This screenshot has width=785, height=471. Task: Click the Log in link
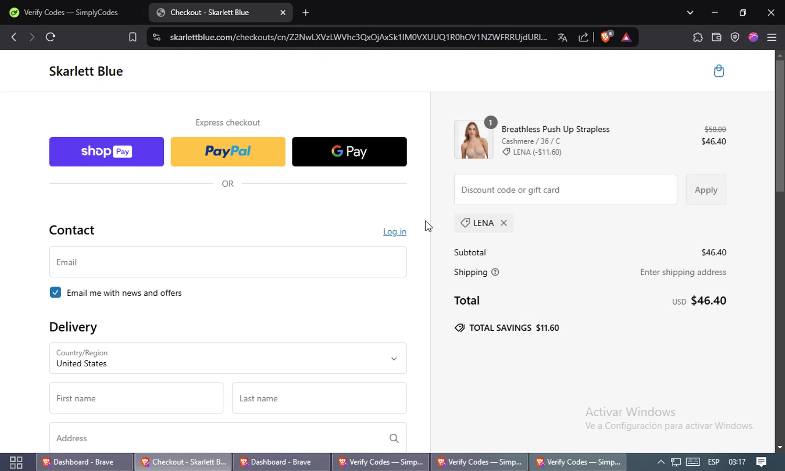(x=395, y=232)
